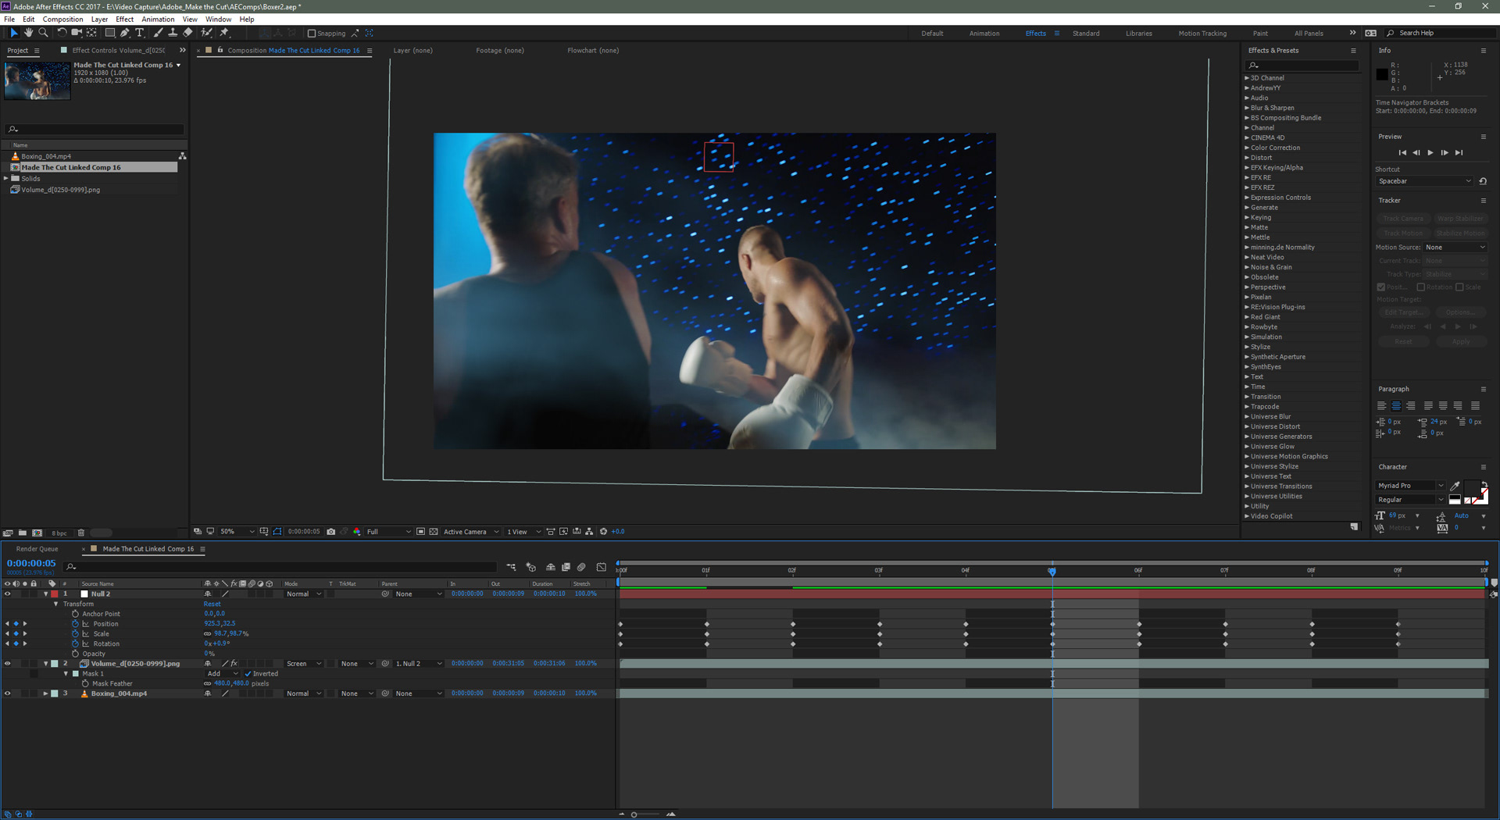Delete selected project item with trash icon

tap(81, 533)
